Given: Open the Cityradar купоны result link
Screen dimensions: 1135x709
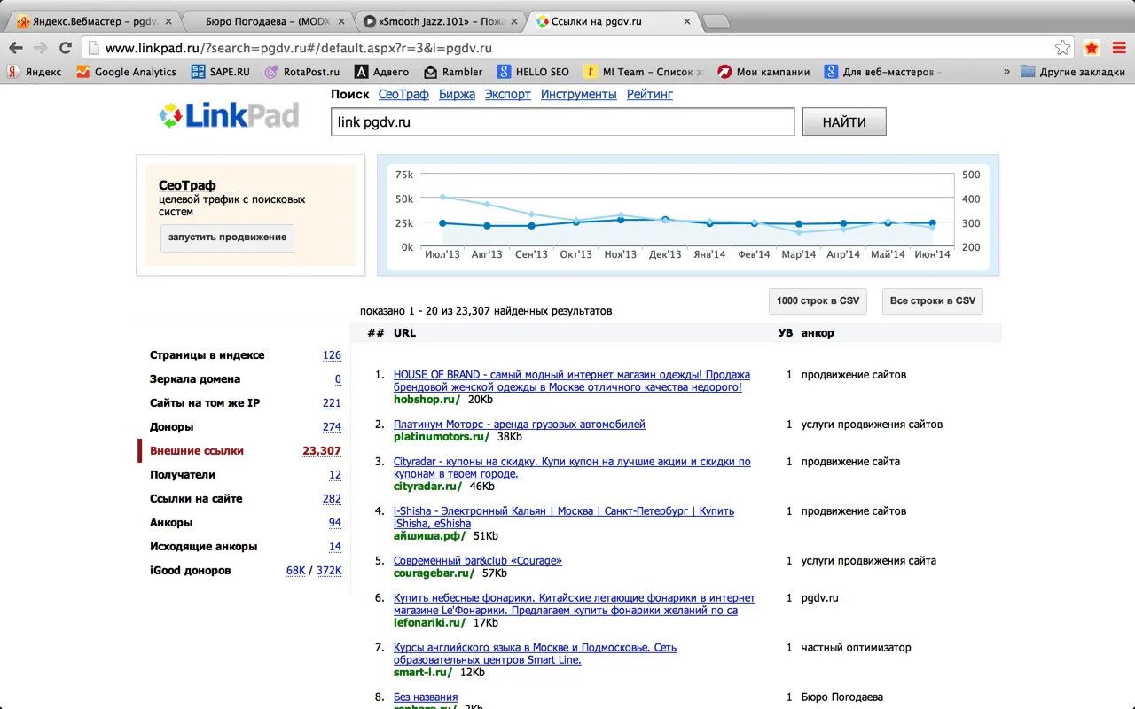Looking at the screenshot, I should tap(572, 468).
